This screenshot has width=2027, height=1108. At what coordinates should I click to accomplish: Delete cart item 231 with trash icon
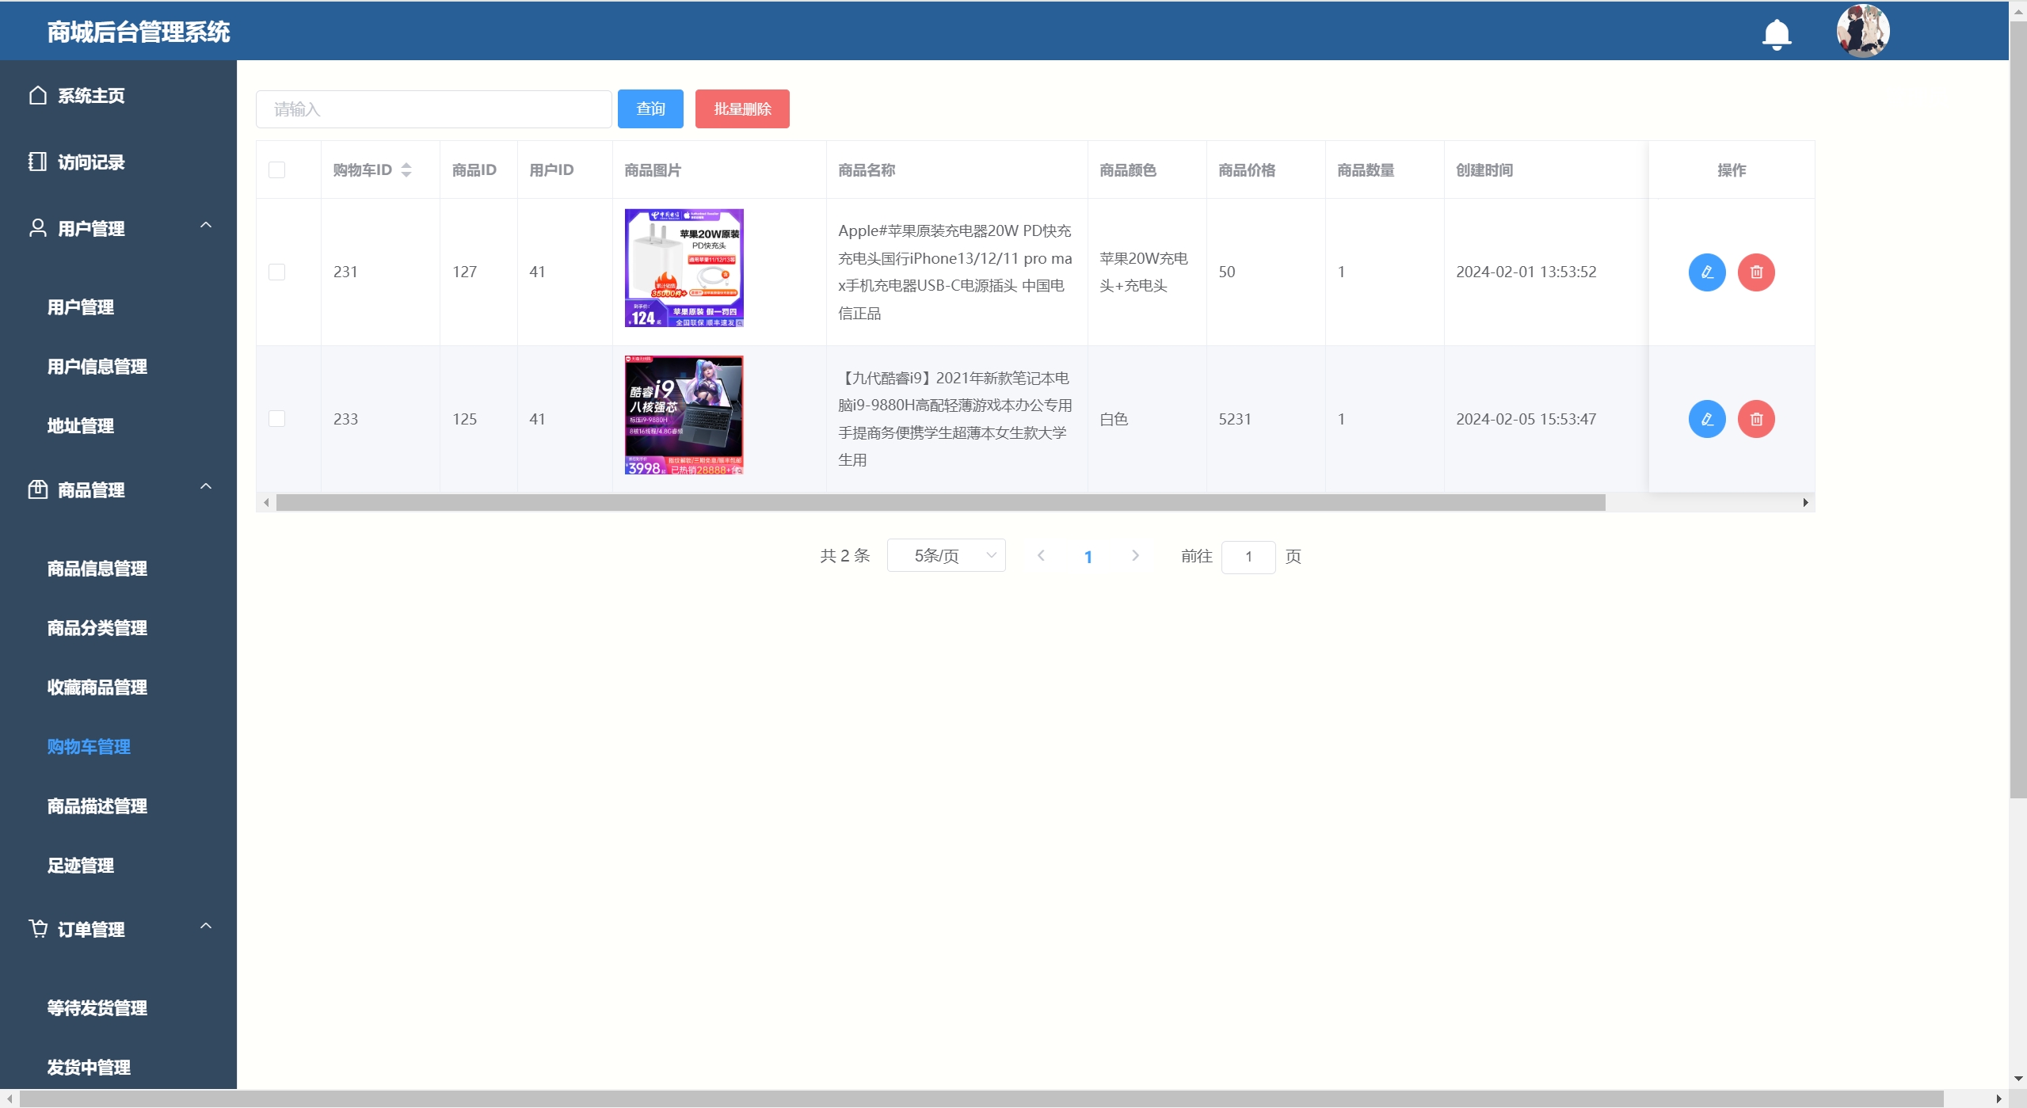point(1755,272)
